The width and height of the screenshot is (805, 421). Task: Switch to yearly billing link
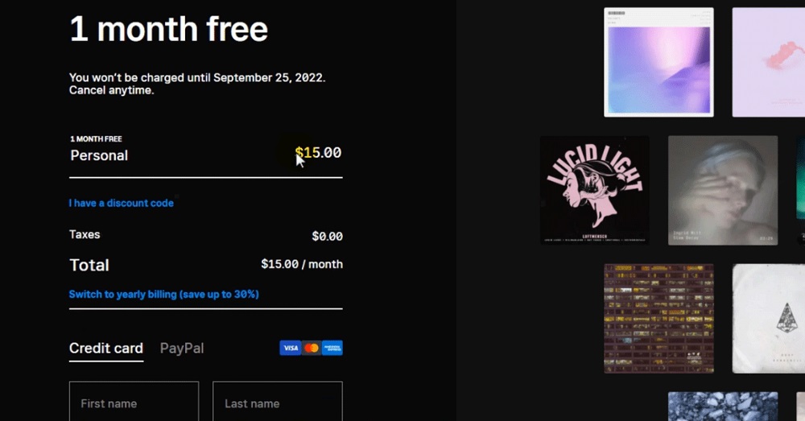pyautogui.click(x=163, y=294)
